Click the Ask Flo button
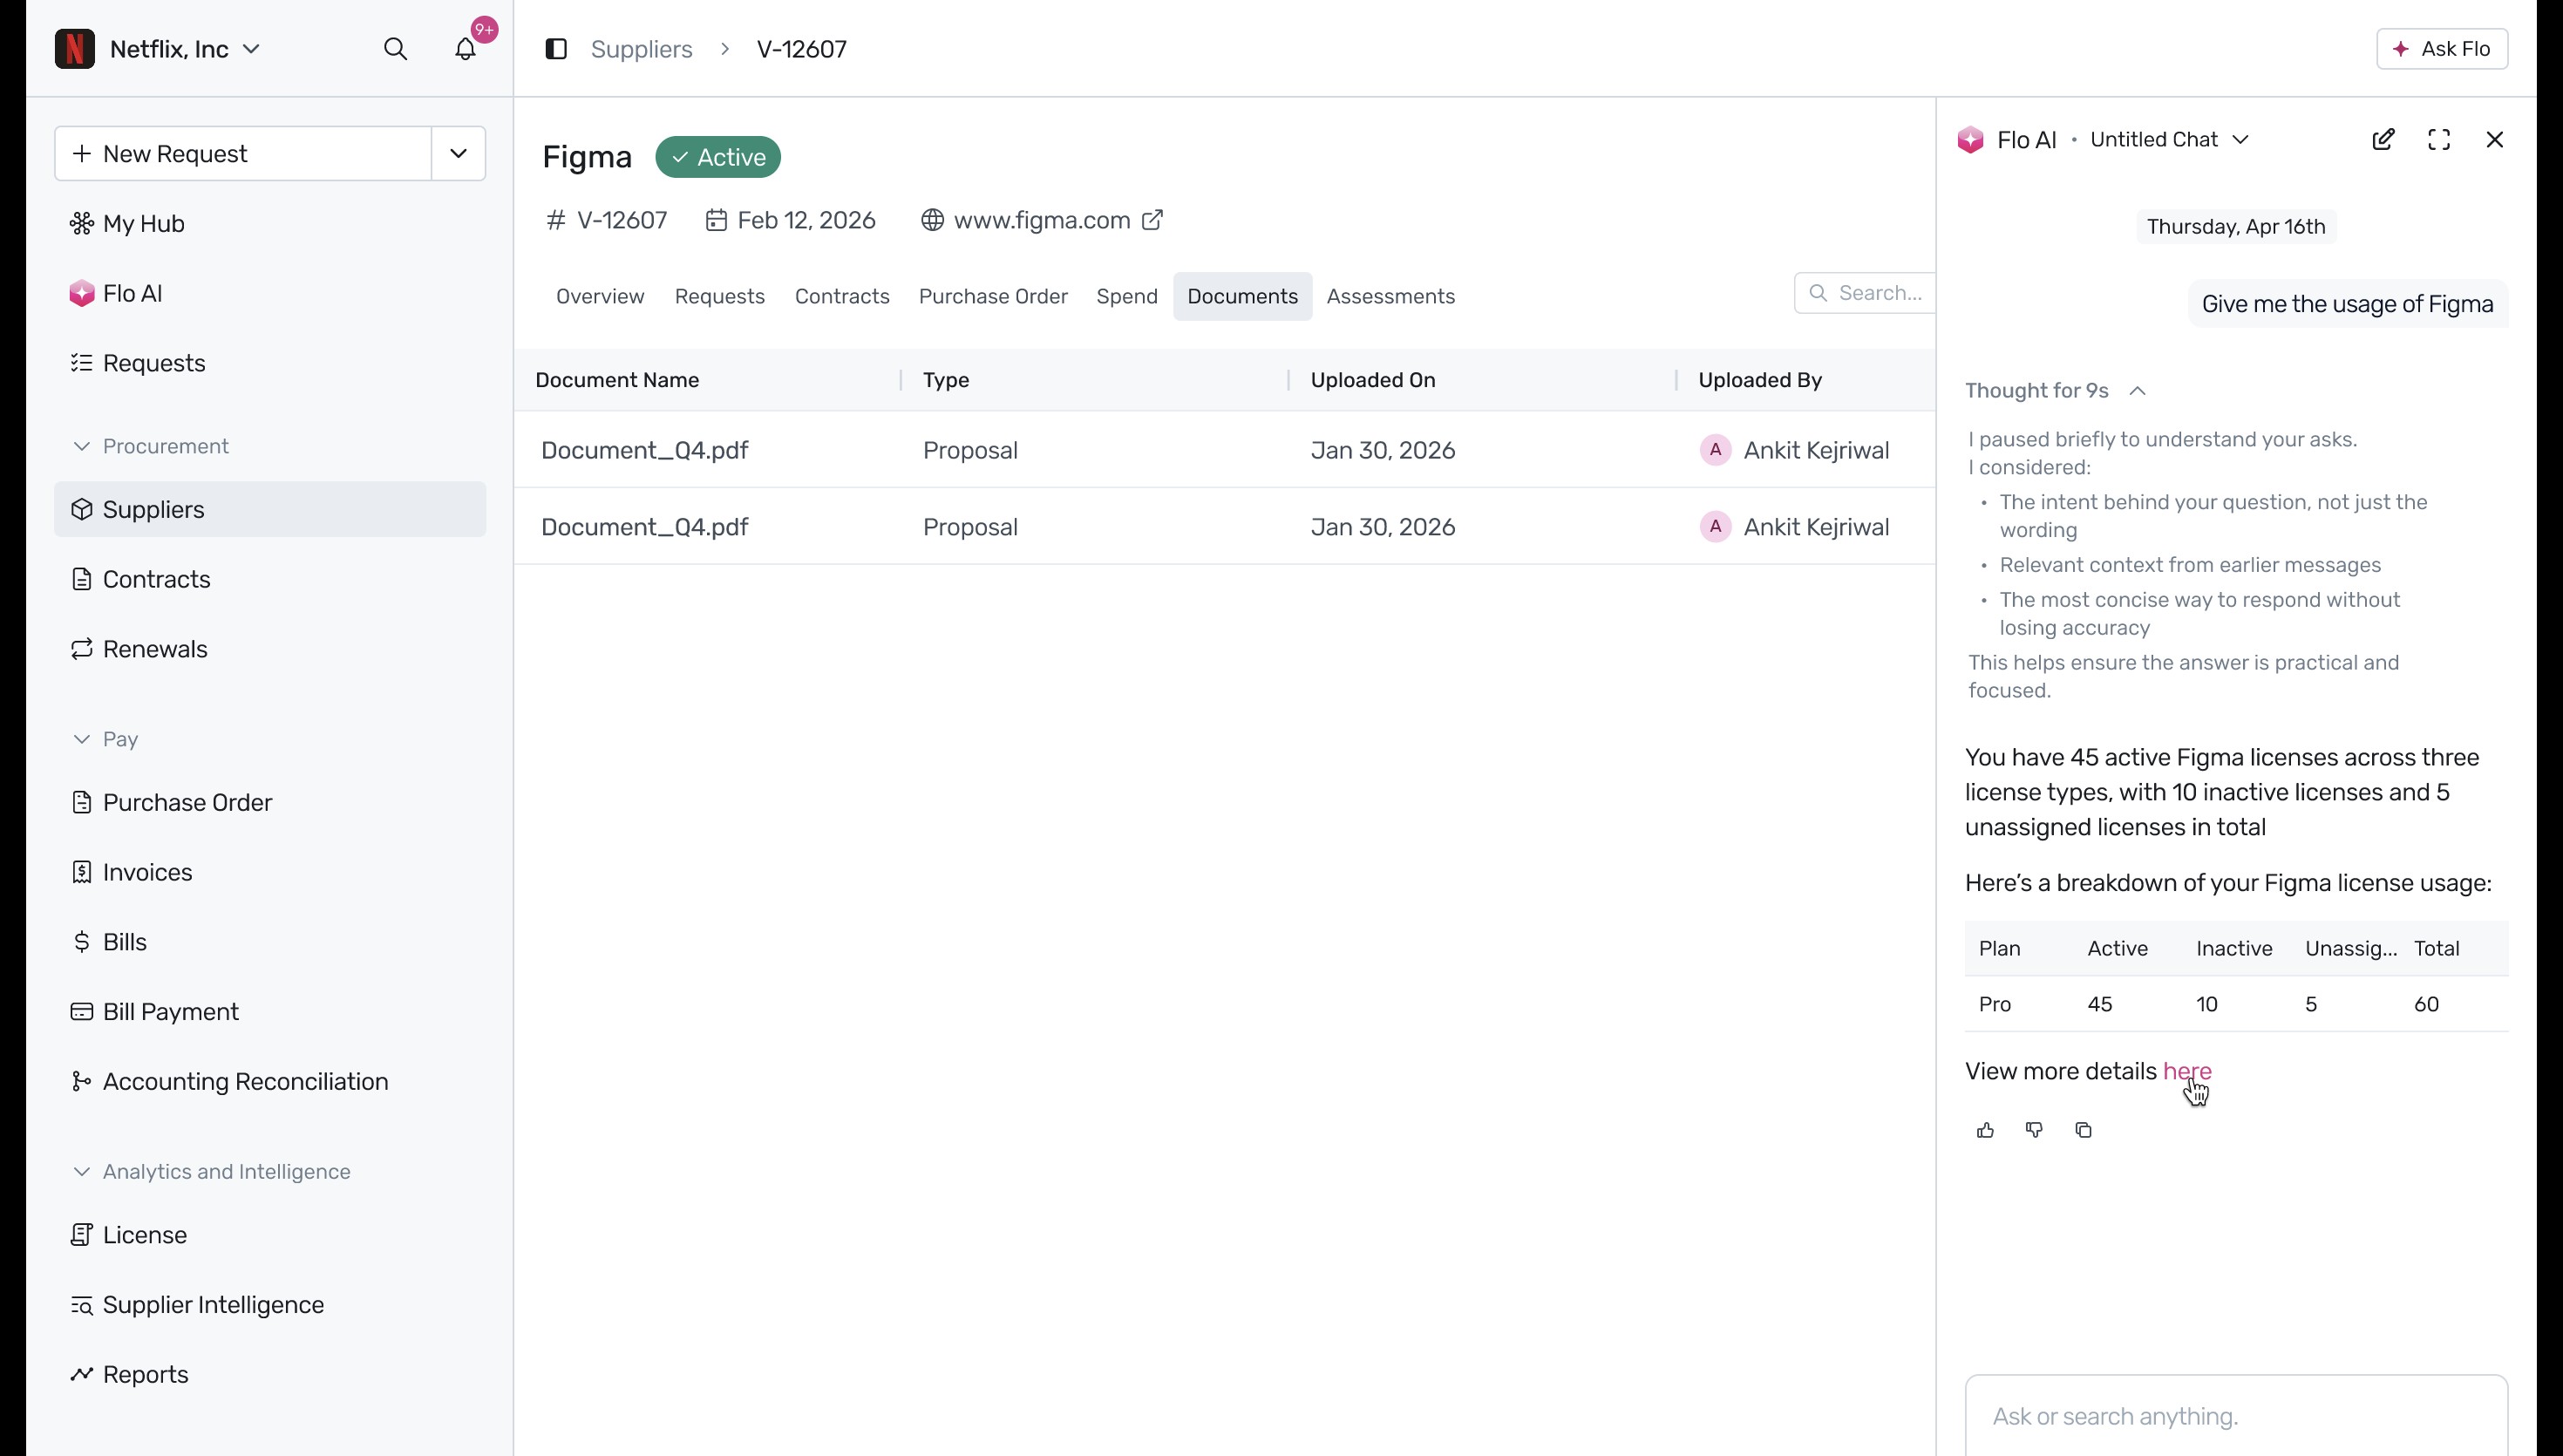2563x1456 pixels. pyautogui.click(x=2442, y=49)
